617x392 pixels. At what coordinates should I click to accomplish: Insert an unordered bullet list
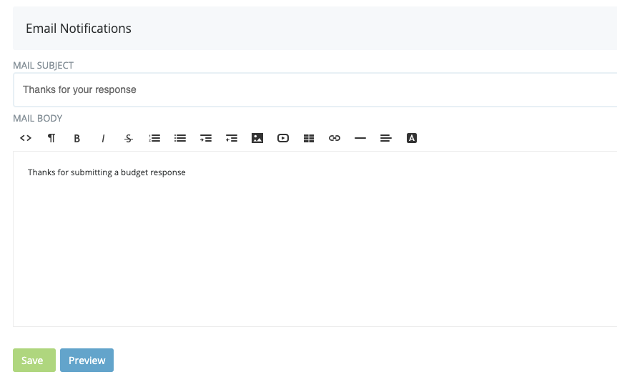point(180,138)
